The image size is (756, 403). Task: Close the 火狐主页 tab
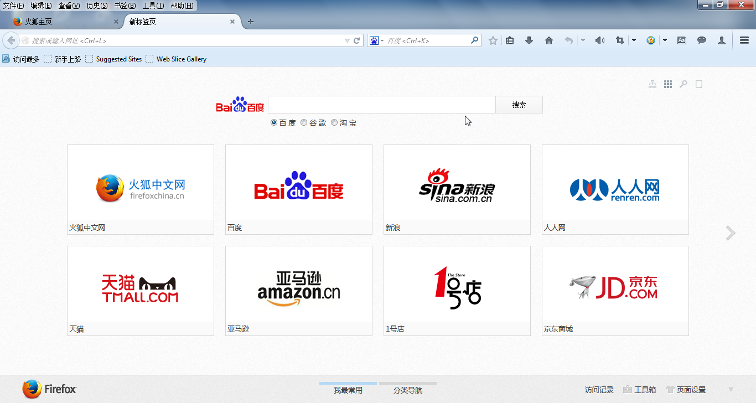coord(116,22)
